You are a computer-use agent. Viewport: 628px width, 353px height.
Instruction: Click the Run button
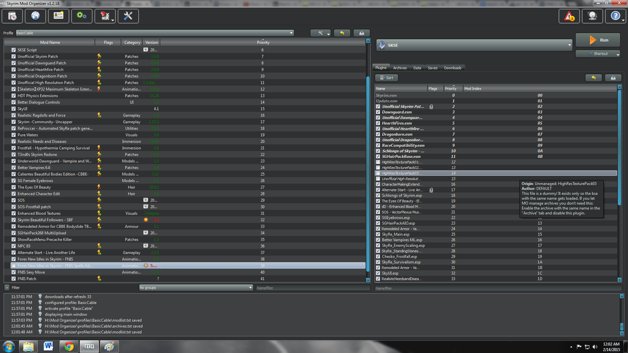[598, 40]
